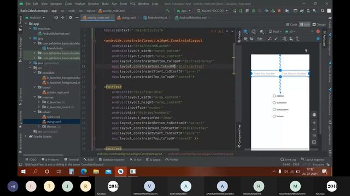Open Project panel gear settings
Screen dimensions: 350x196
point(71,17)
